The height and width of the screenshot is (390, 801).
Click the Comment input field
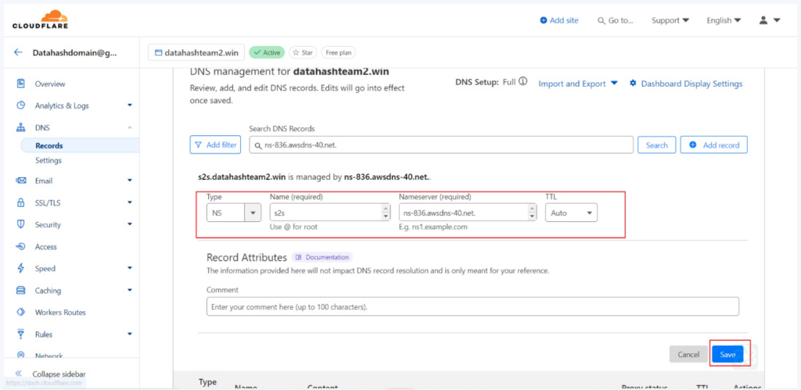(x=472, y=307)
